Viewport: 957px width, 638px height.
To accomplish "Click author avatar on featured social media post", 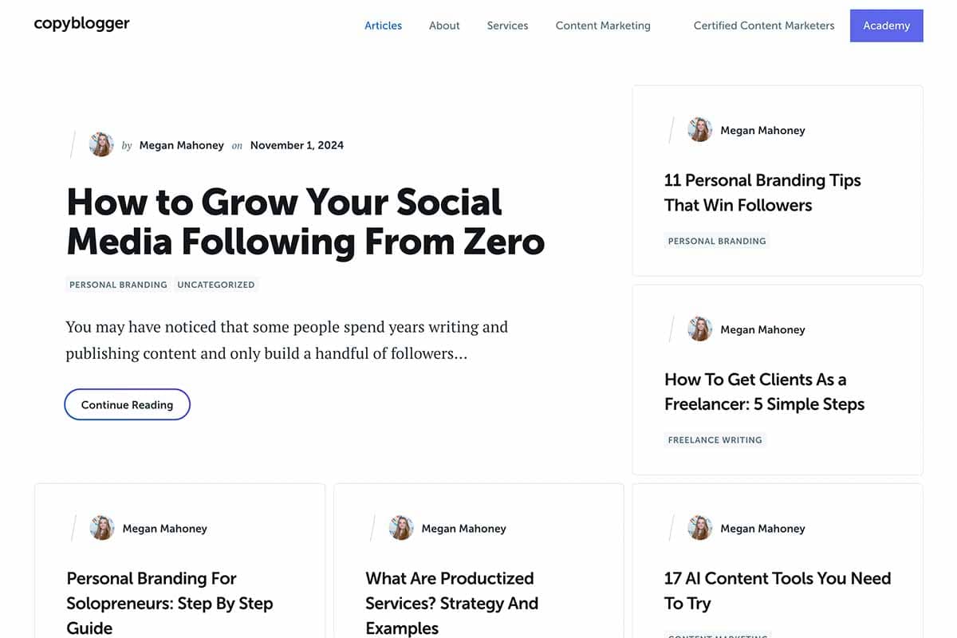I will 101,144.
